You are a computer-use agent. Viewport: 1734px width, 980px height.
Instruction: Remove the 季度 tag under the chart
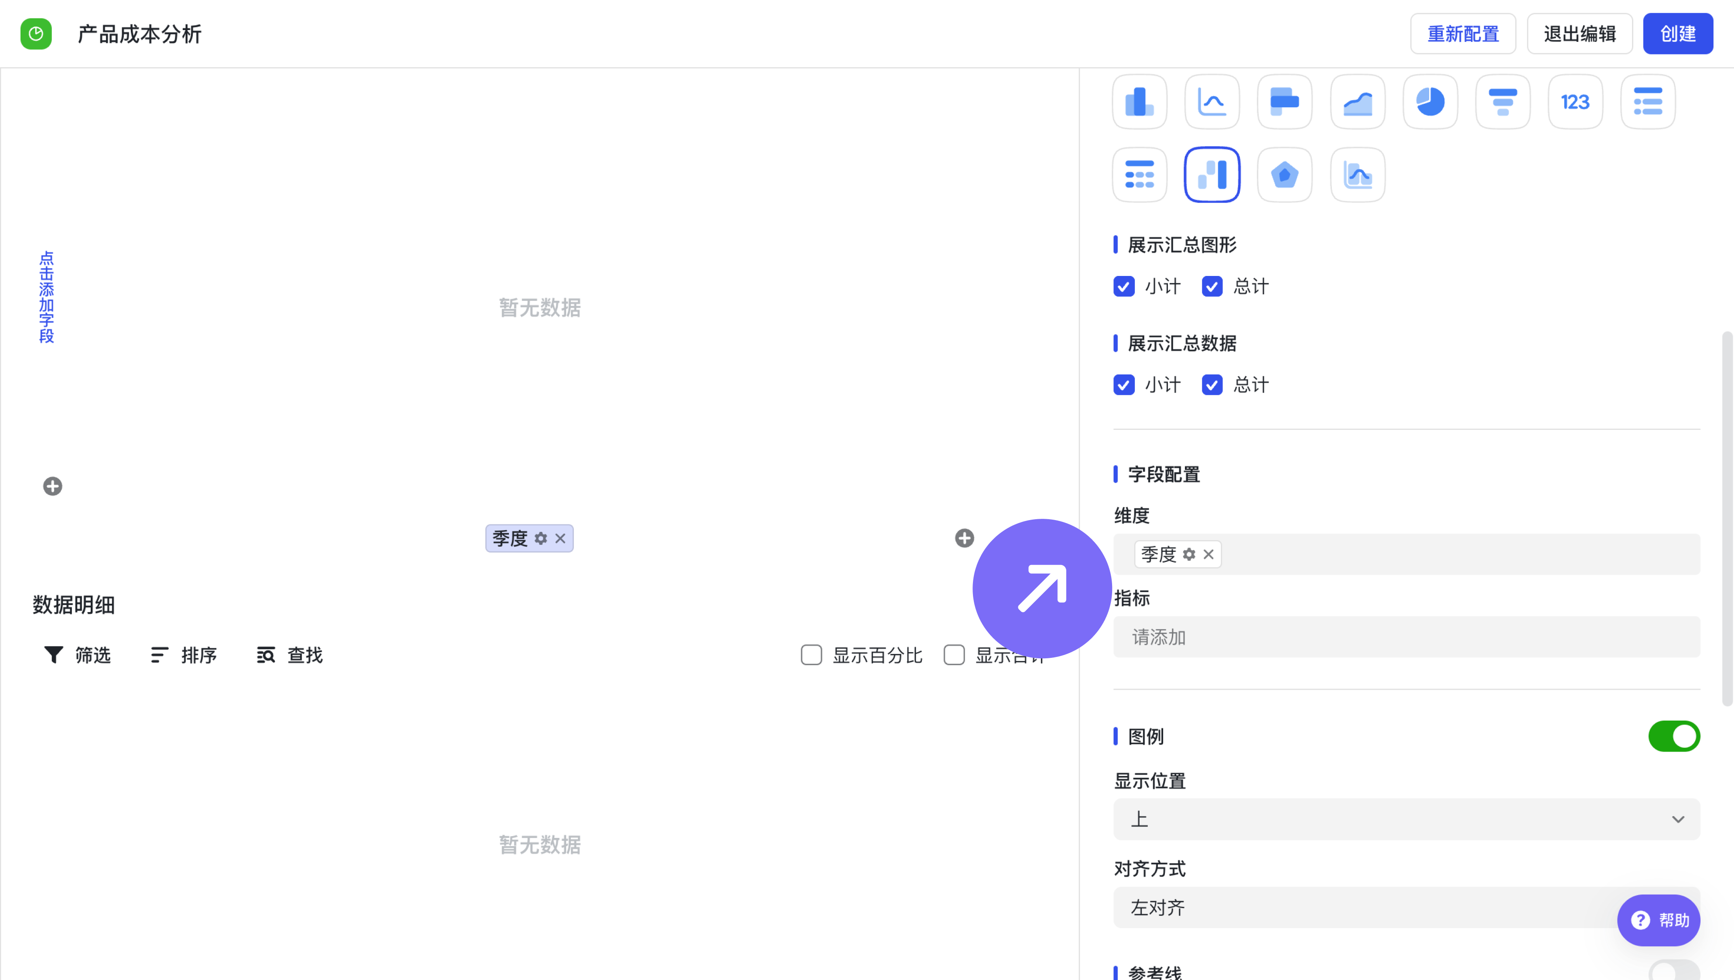[x=560, y=538]
